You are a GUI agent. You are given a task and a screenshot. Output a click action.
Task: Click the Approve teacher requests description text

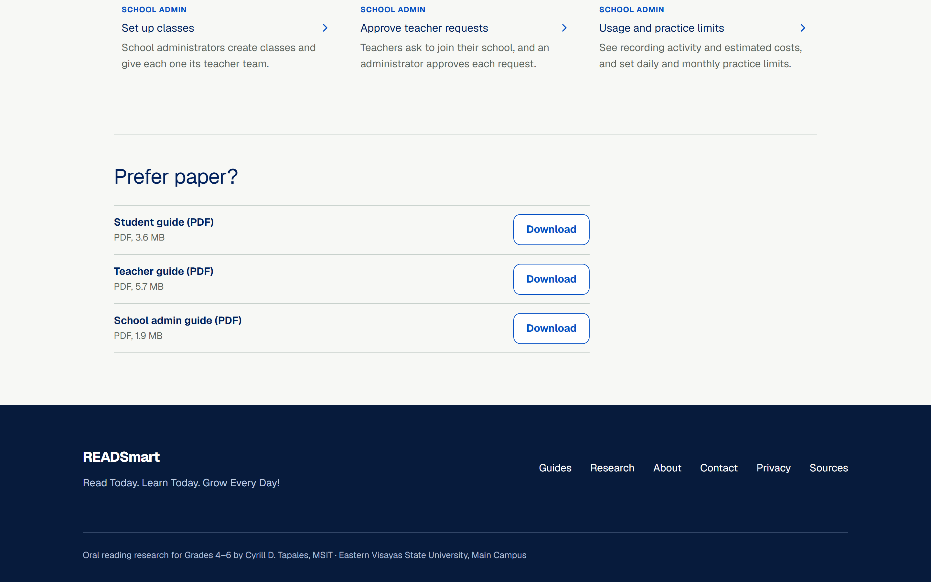455,56
